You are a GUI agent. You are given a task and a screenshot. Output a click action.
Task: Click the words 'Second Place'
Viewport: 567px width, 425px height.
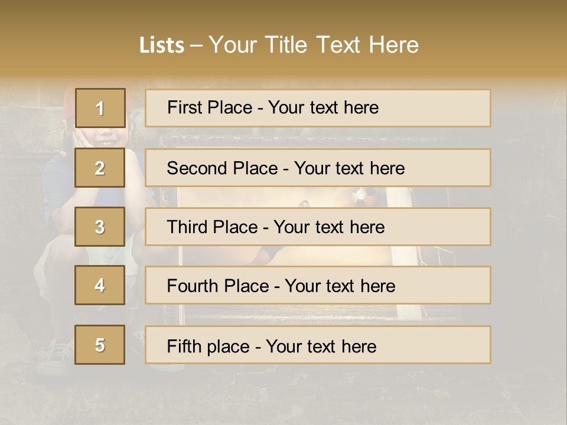coord(223,168)
